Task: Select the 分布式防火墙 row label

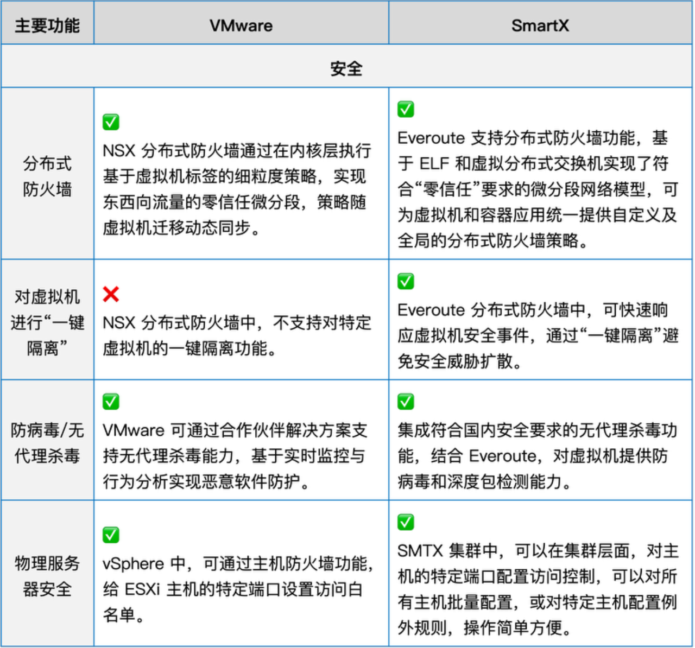Action: [x=47, y=176]
